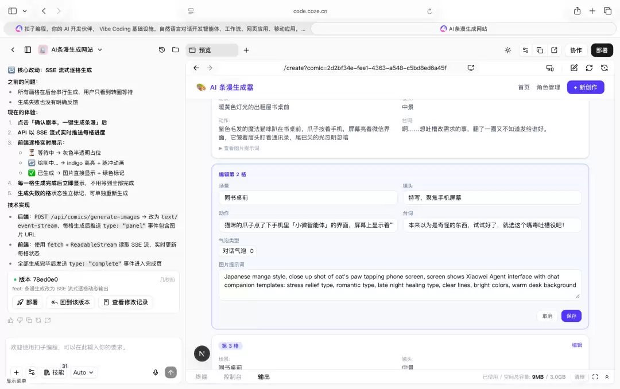
Task: Expand the Auto model selector
Action: pyautogui.click(x=83, y=372)
